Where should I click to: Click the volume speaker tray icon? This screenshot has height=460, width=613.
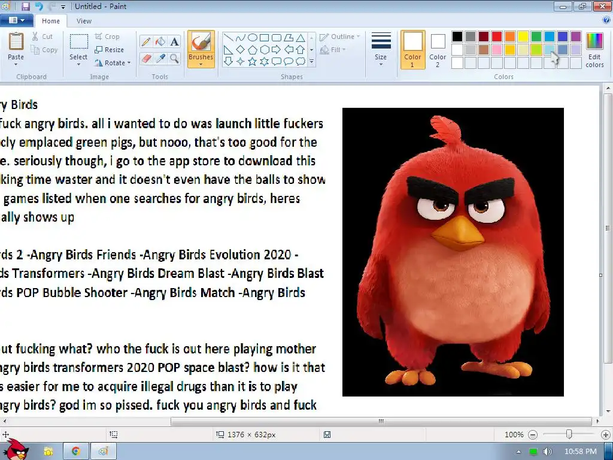[547, 452]
